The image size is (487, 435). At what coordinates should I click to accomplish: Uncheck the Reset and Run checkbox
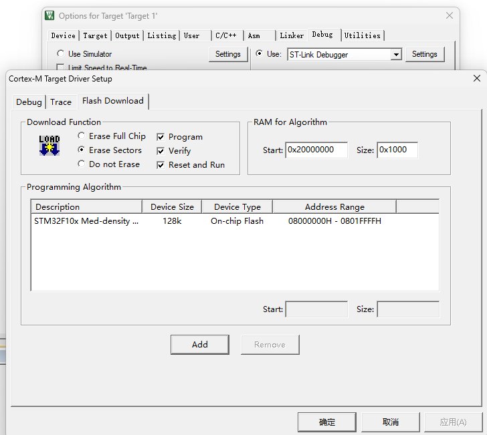(161, 165)
